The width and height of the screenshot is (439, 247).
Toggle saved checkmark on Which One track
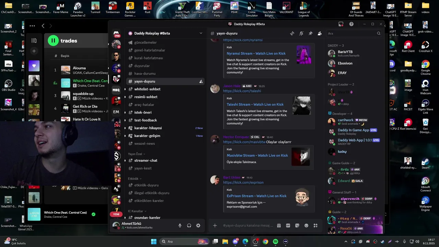point(94,214)
